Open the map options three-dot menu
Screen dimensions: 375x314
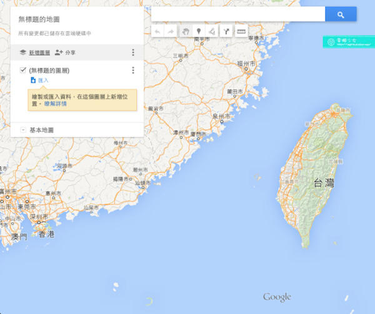pos(132,53)
